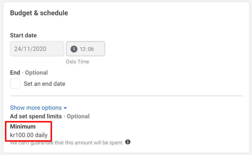Click "Optional" beside Ad set spend limits
This screenshot has height=155, width=252.
coord(78,116)
